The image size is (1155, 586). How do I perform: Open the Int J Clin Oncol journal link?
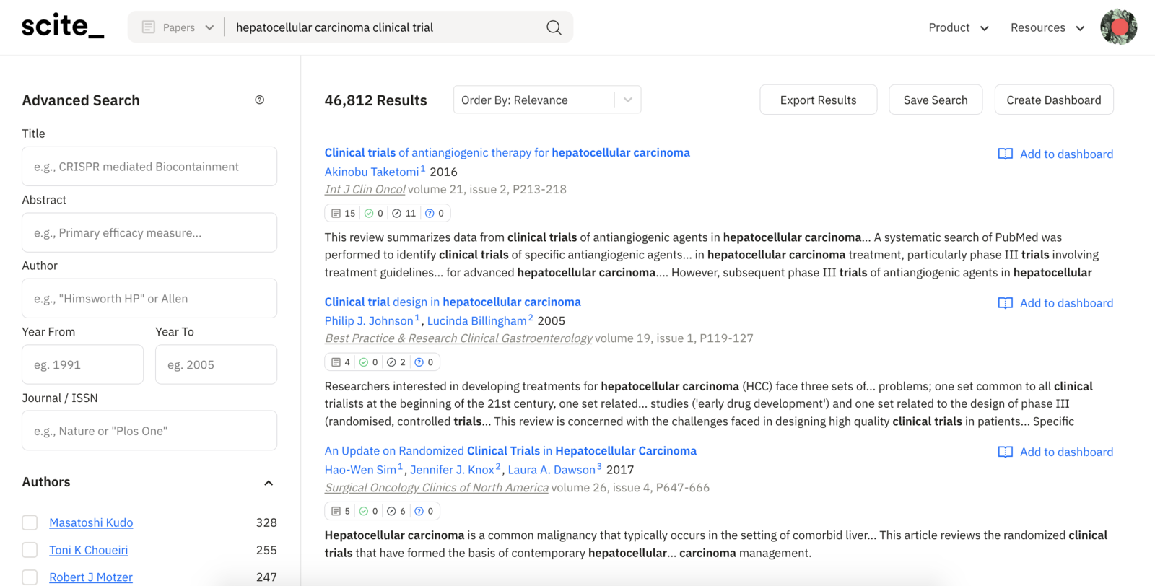[x=365, y=188]
